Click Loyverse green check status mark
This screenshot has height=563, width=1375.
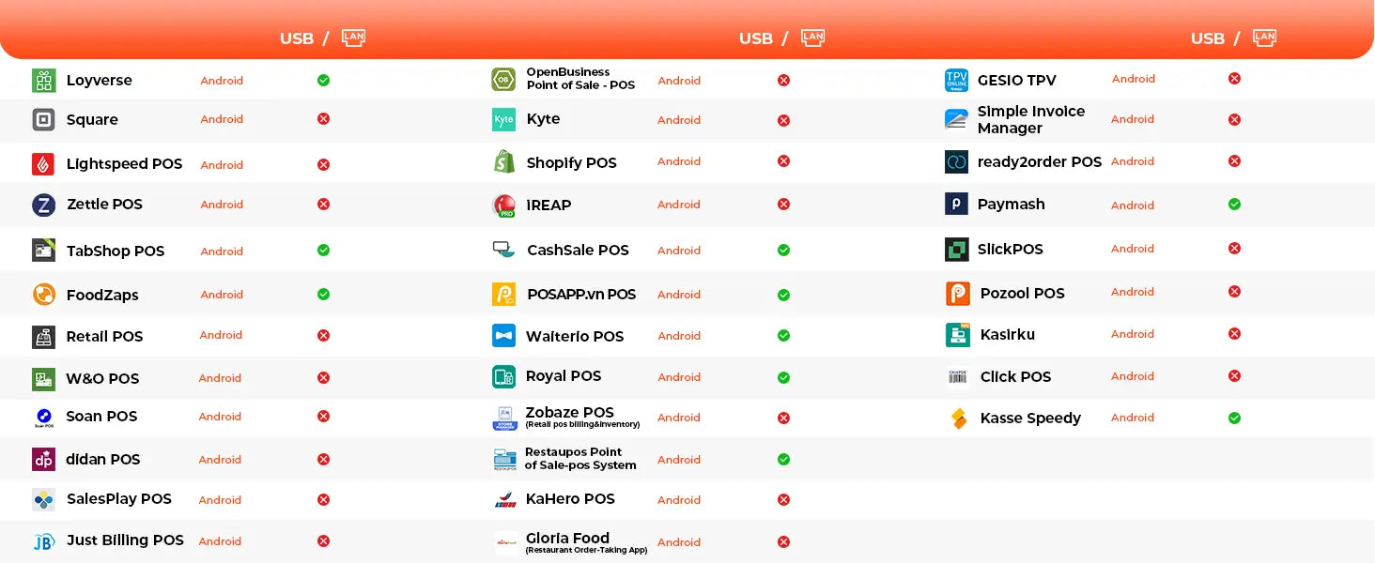click(323, 81)
